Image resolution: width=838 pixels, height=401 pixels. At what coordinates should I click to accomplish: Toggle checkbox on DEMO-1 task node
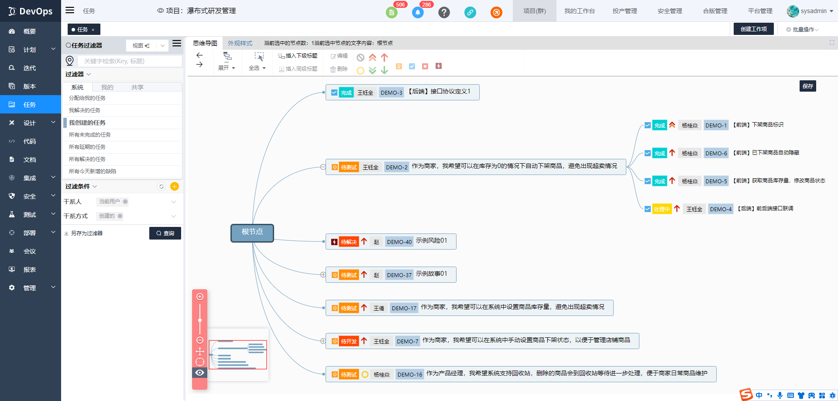pos(648,125)
